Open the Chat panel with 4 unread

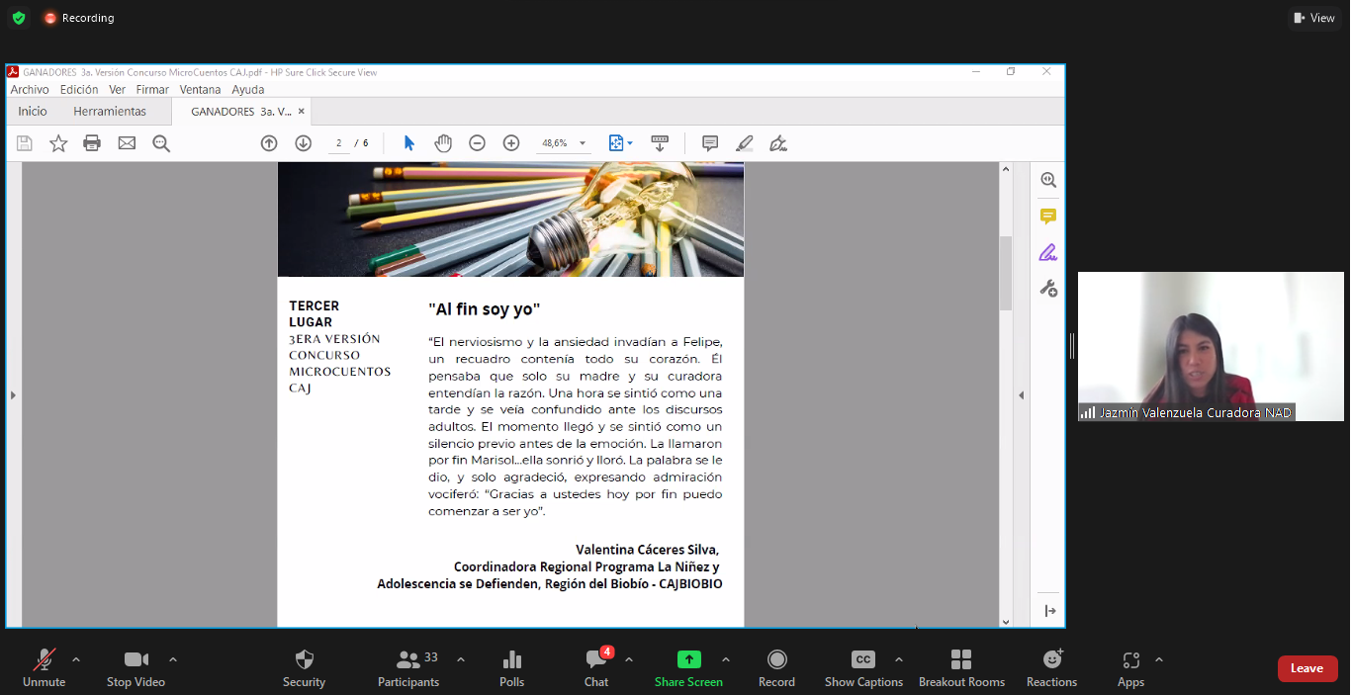(x=596, y=667)
